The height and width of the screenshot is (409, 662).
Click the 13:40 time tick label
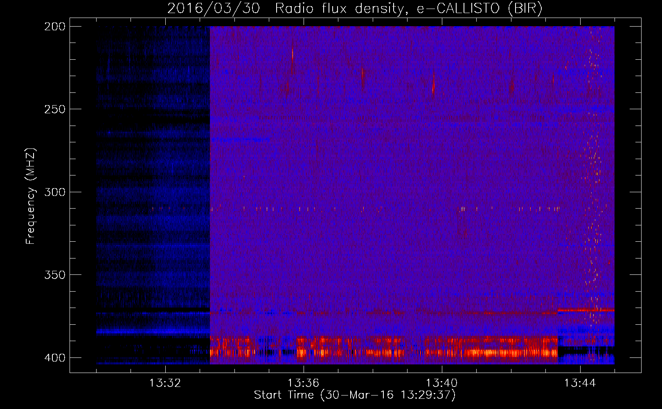point(442,383)
